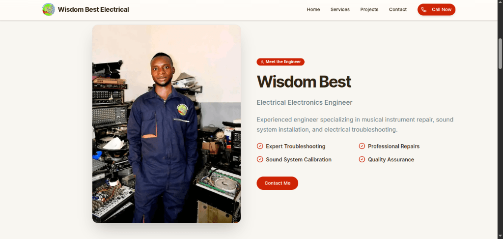Click the Meet the Engineer badge
The height and width of the screenshot is (239, 503).
[280, 61]
